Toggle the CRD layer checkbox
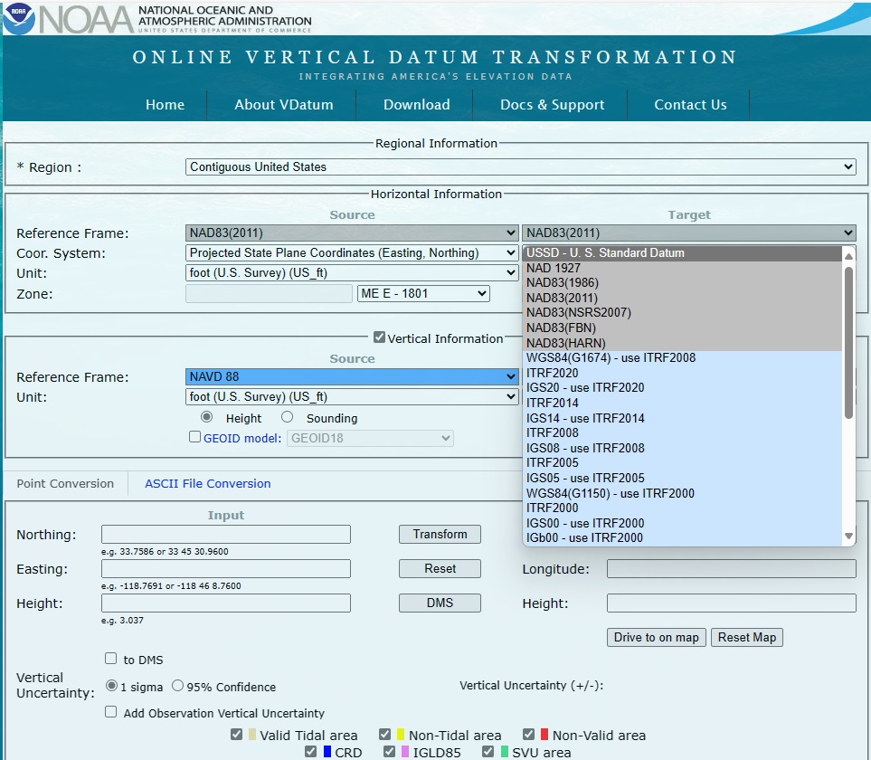Viewport: 871px width, 760px height. (310, 752)
